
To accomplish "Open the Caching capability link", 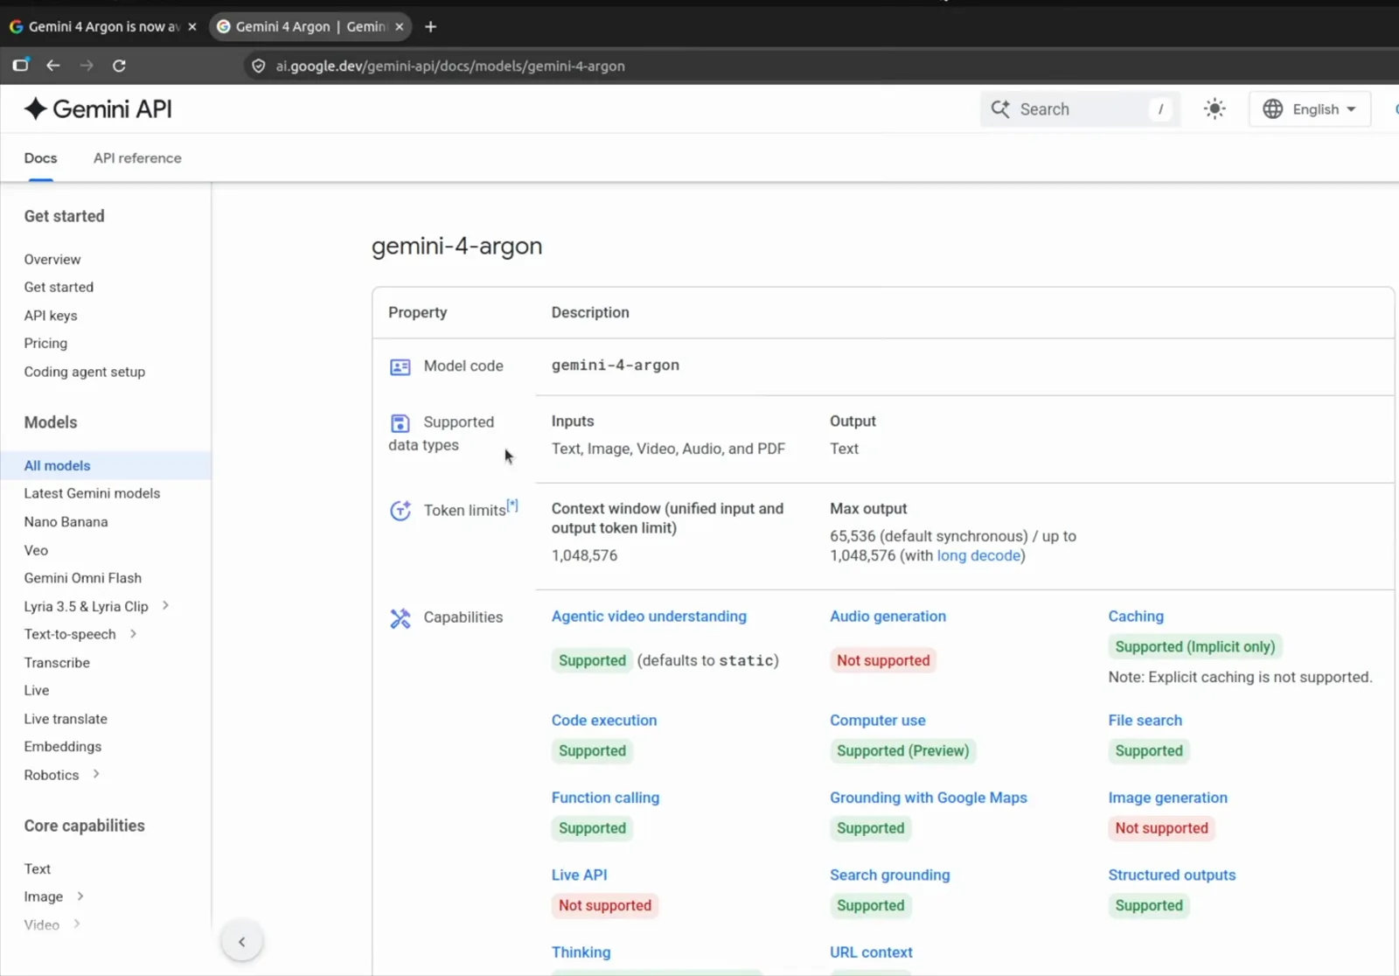I will tap(1136, 617).
